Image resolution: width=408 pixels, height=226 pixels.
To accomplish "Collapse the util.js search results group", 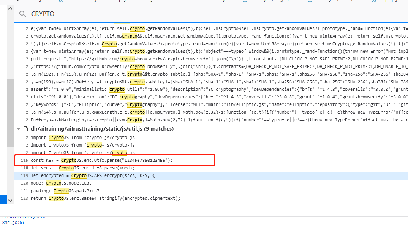I will click(x=19, y=129).
